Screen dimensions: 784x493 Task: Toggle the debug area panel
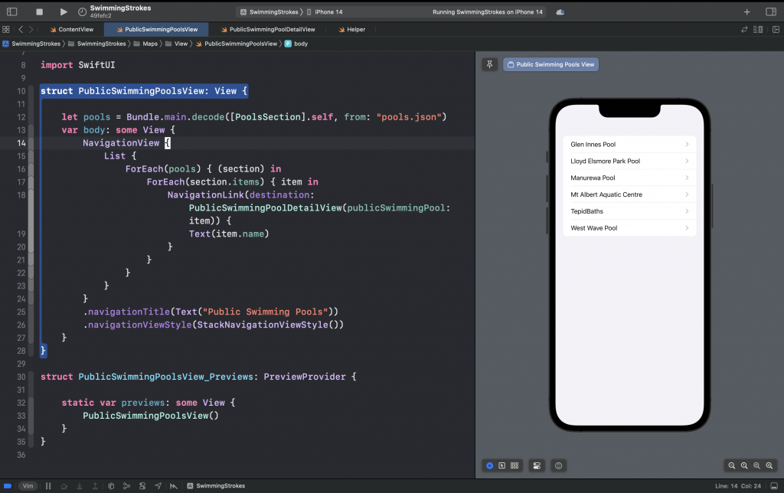coord(774,486)
